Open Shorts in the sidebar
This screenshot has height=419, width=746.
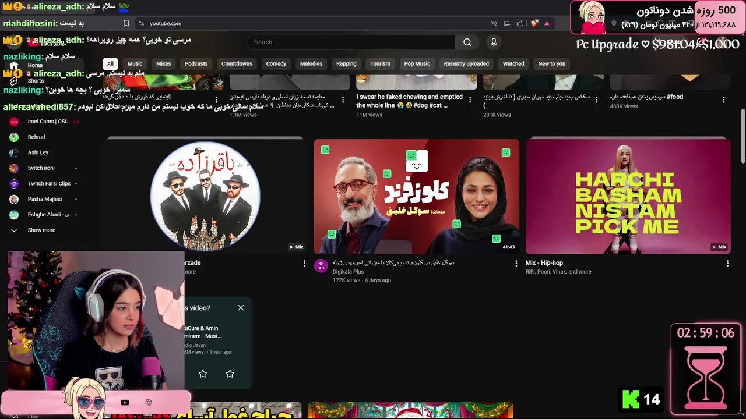pyautogui.click(x=35, y=80)
